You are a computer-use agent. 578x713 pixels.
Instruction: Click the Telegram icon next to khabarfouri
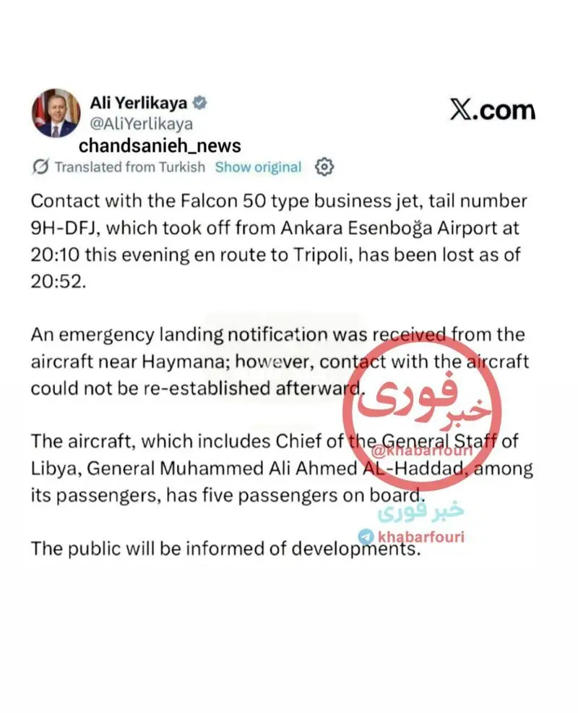click(366, 537)
